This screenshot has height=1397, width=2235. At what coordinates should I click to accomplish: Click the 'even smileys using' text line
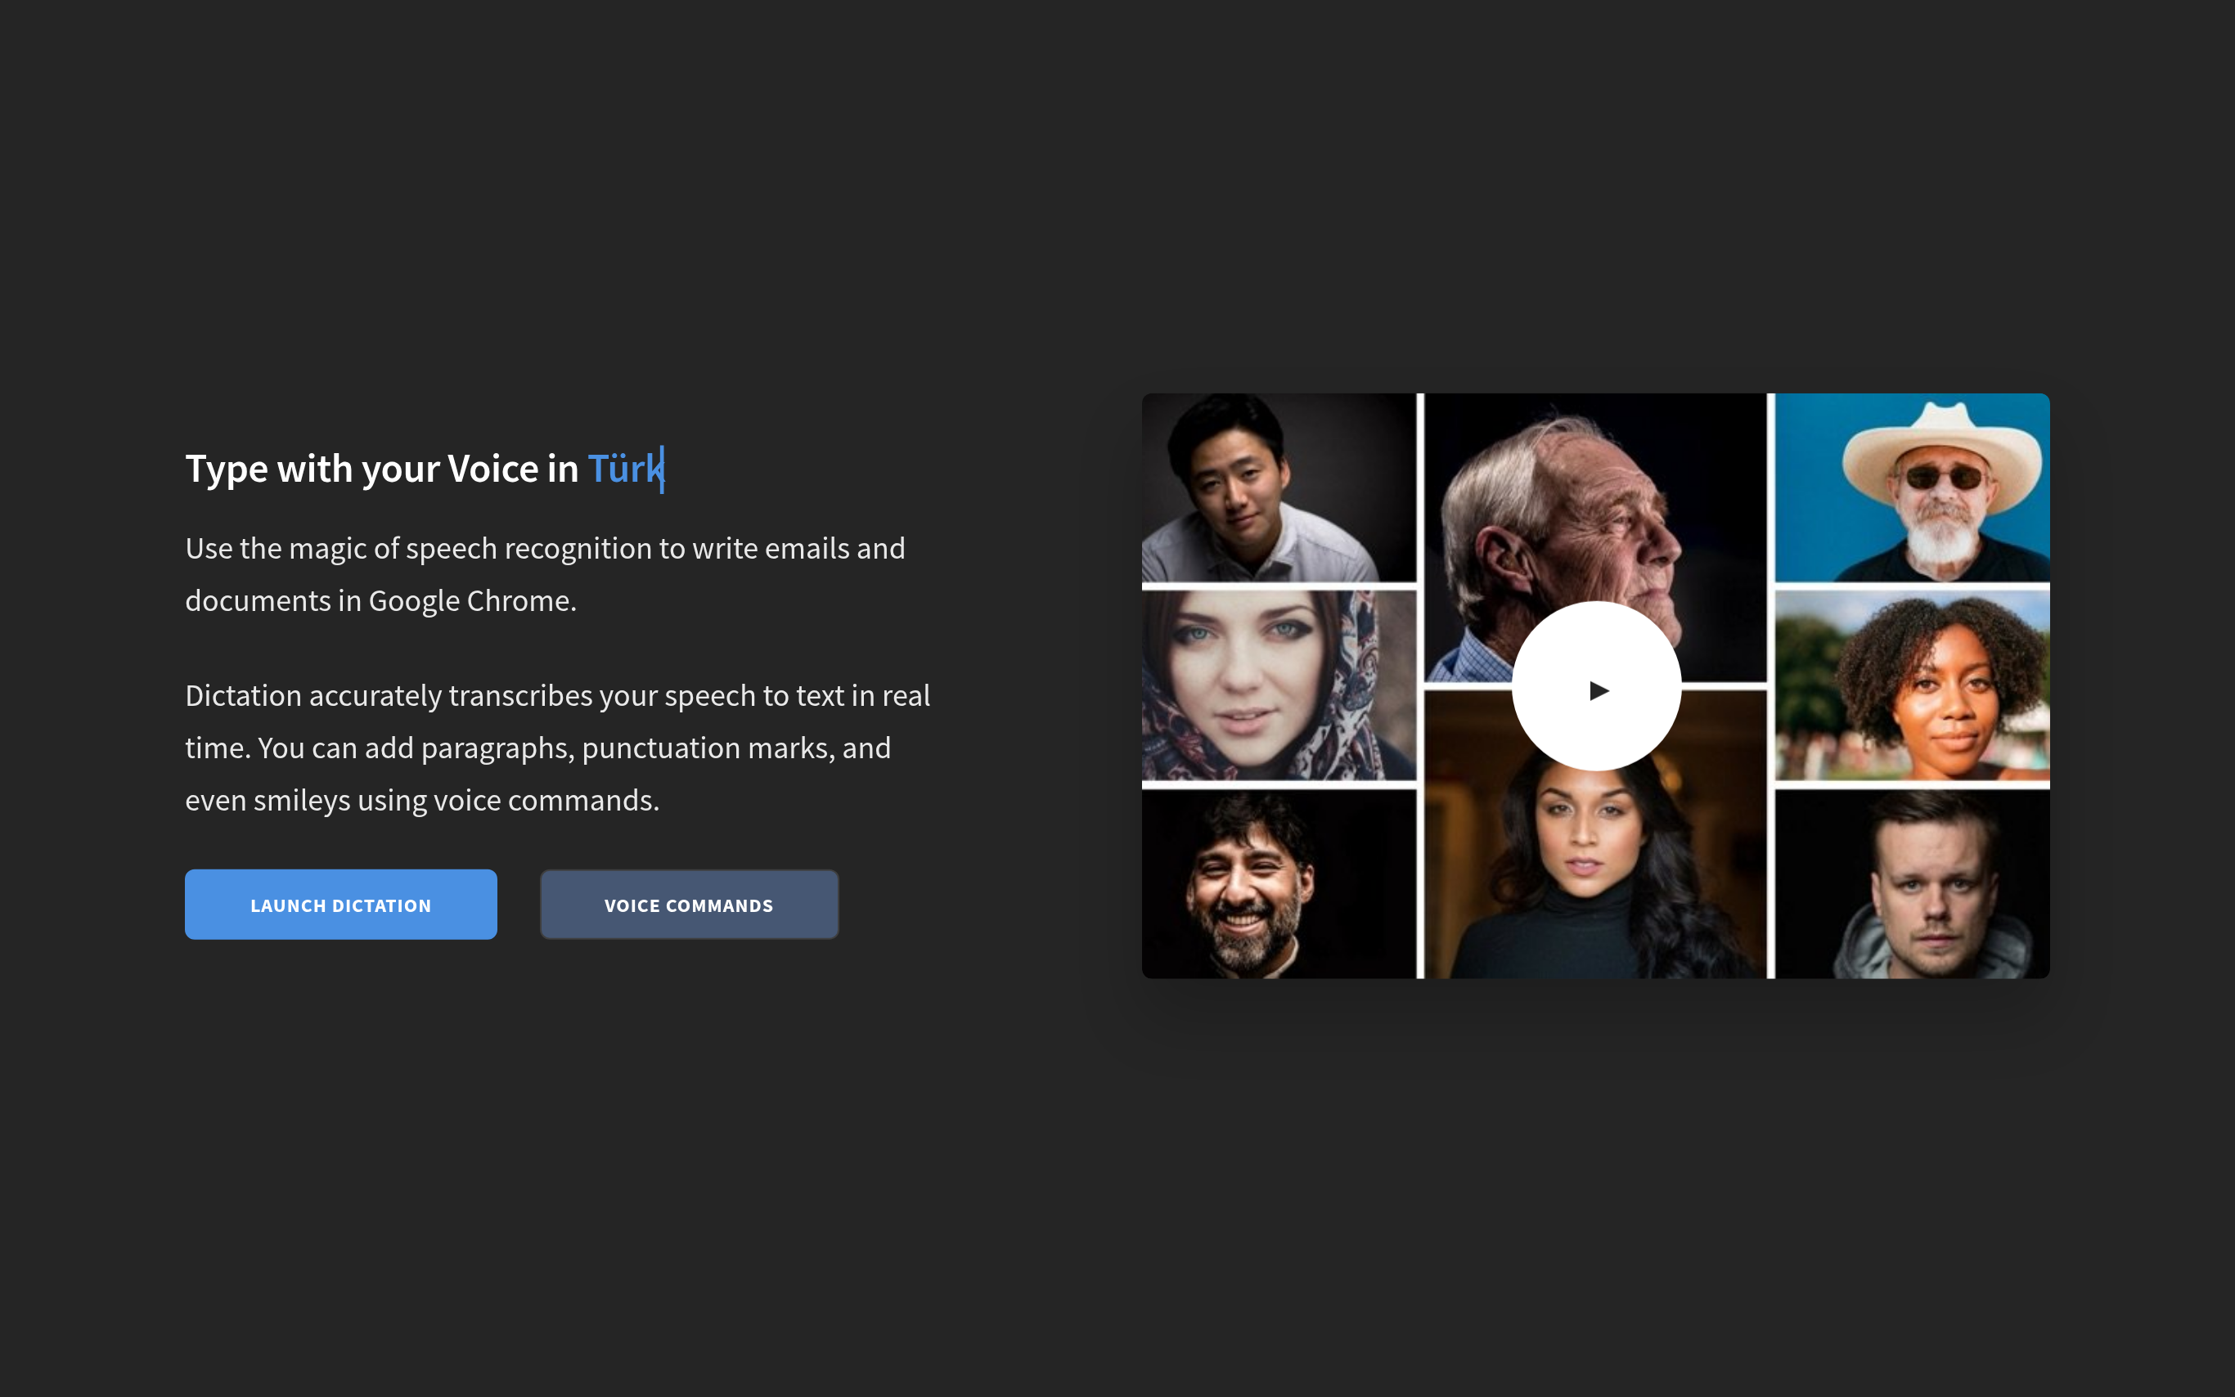[305, 801]
